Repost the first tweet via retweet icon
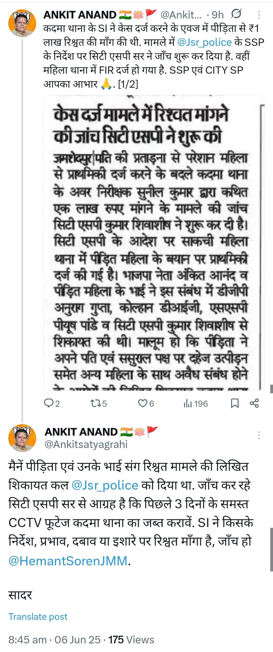 (95, 403)
